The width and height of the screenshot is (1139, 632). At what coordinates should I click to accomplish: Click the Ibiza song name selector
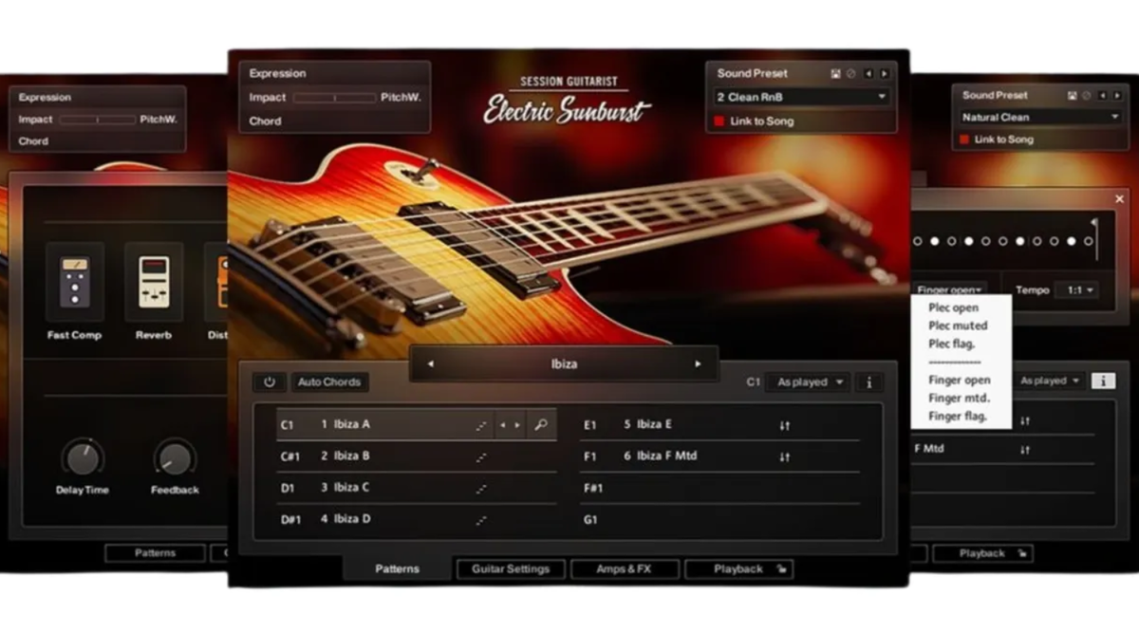pos(564,363)
